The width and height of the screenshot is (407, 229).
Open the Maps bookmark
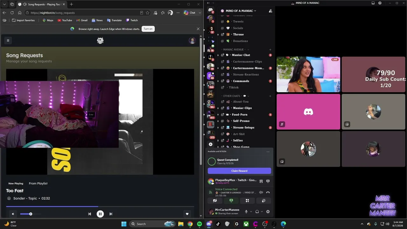click(x=48, y=20)
